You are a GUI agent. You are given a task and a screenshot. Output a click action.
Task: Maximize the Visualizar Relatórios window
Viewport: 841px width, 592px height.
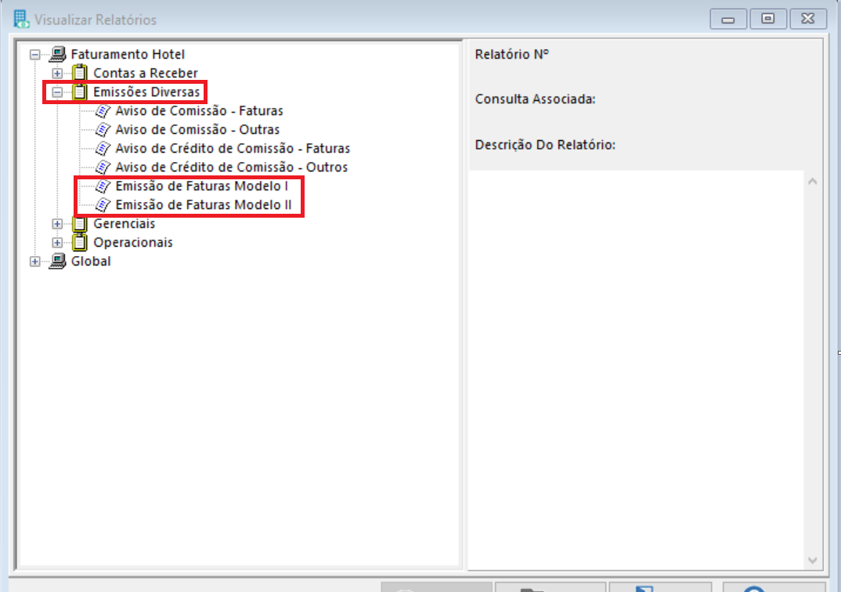coord(768,20)
